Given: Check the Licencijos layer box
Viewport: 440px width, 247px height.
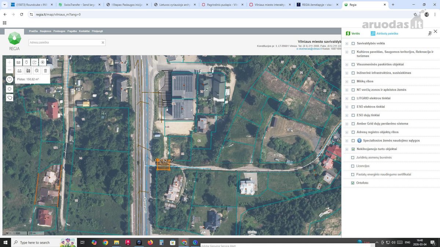Looking at the screenshot, I should coord(353,166).
